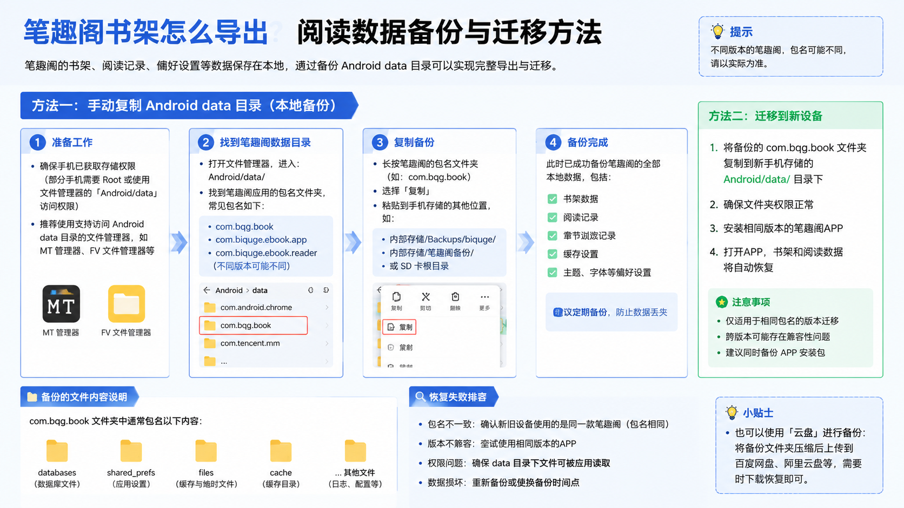Expand the com.android.chrome row chevron
The image size is (904, 508).
327,308
